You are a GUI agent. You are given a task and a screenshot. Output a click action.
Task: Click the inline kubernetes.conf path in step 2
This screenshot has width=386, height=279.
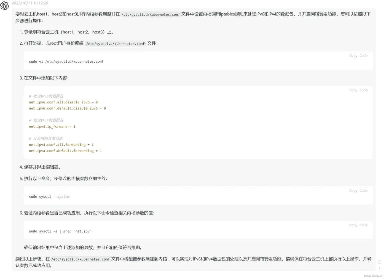115,44
